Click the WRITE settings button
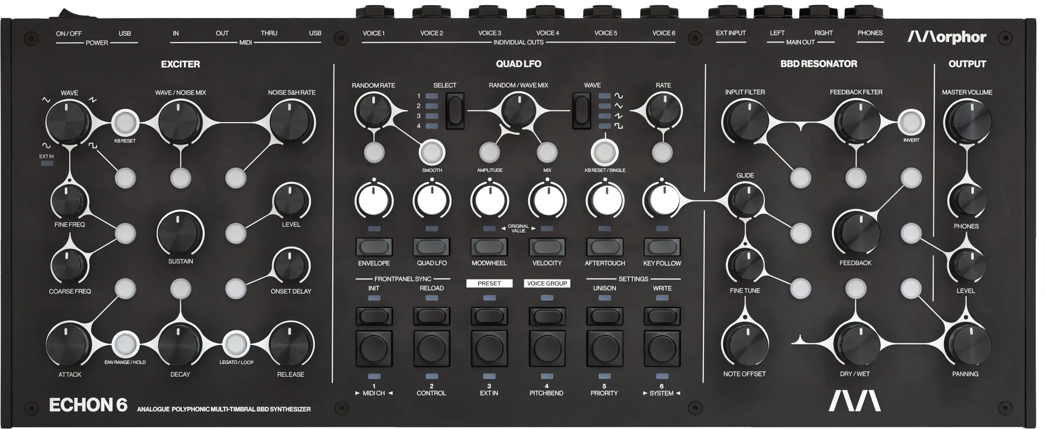 point(662,316)
